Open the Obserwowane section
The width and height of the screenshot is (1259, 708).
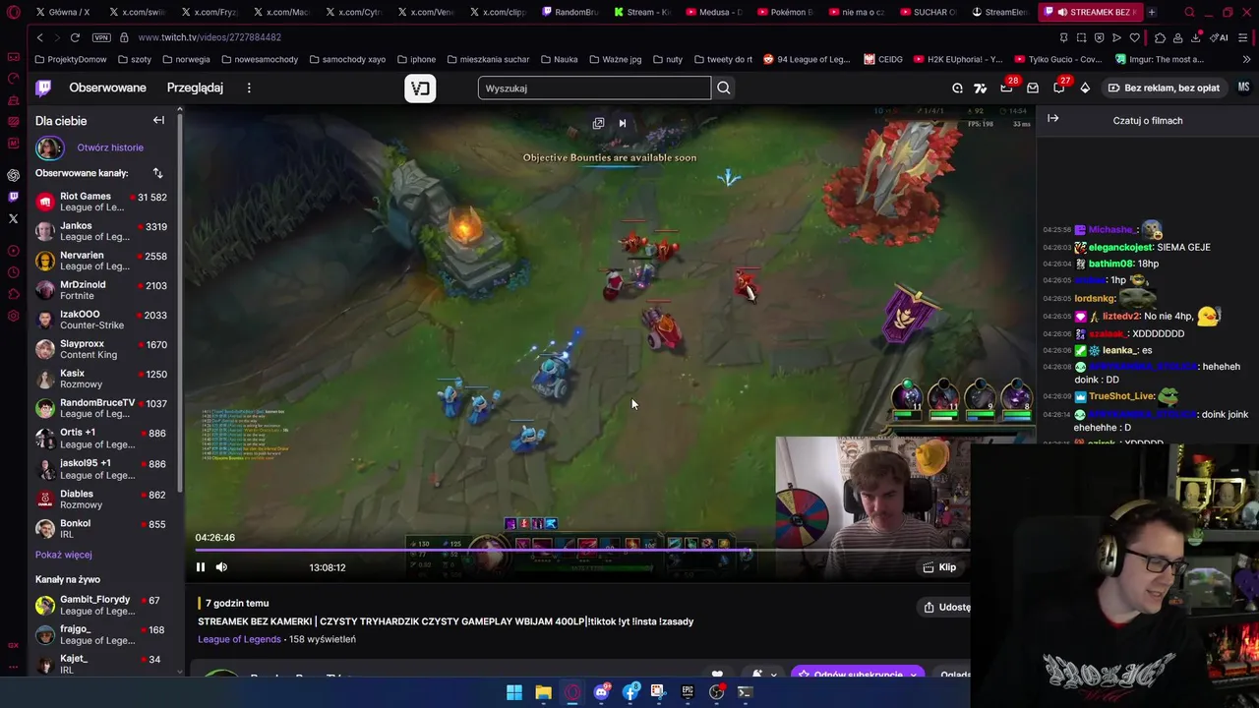pos(107,88)
